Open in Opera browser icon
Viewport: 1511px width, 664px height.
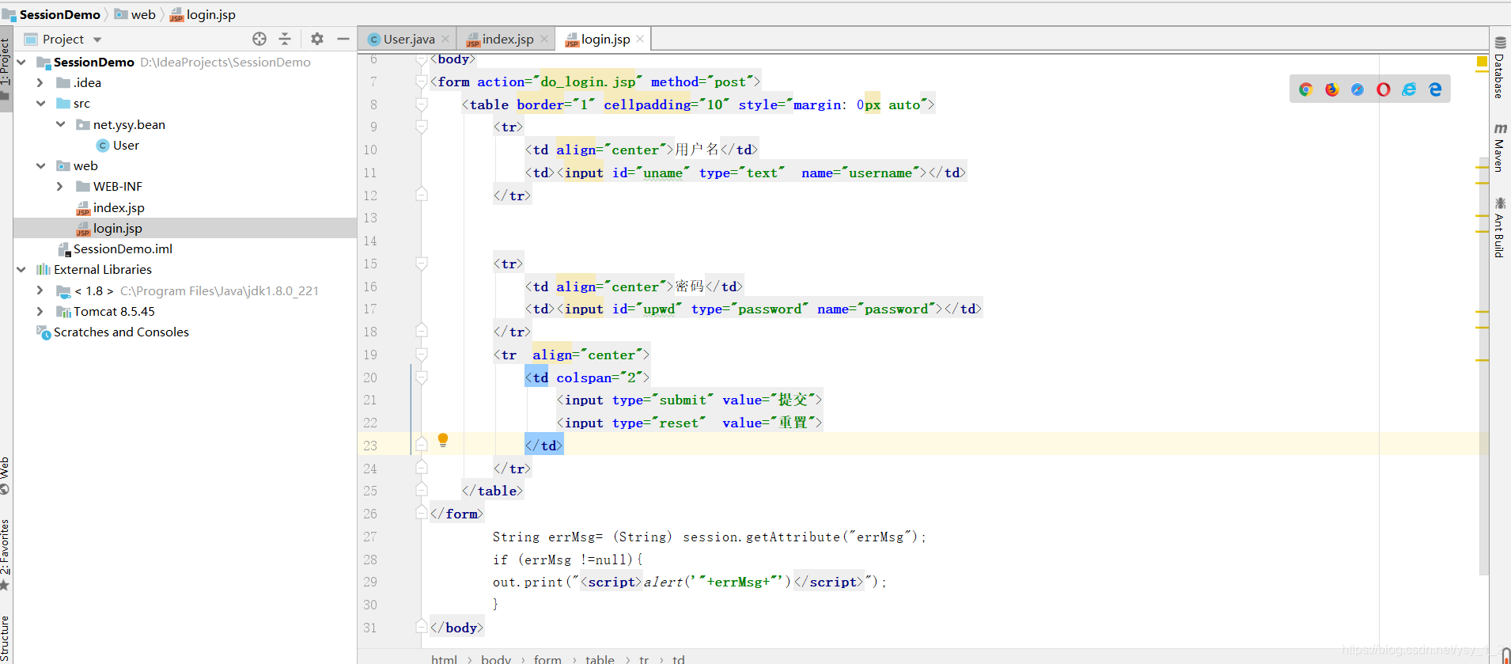(1384, 89)
